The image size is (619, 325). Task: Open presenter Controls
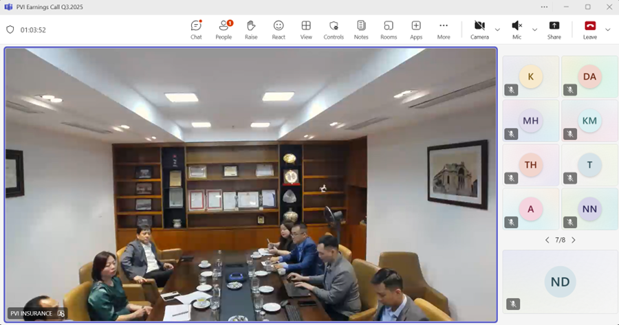point(334,29)
